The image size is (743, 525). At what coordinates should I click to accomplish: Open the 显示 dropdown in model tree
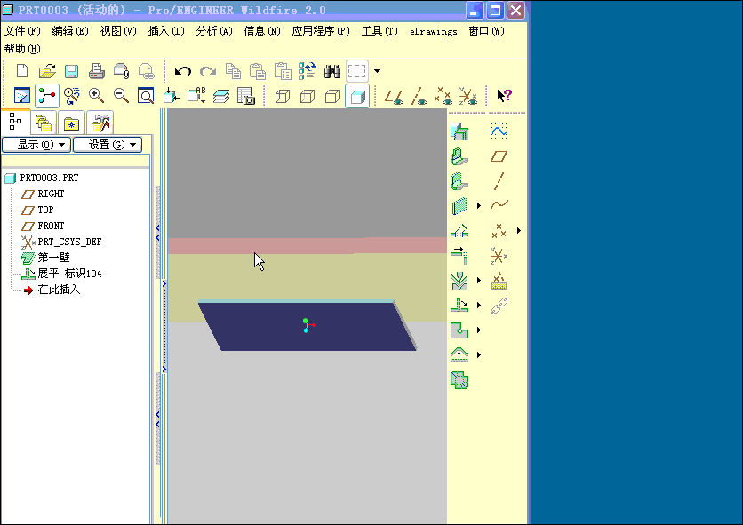36,145
